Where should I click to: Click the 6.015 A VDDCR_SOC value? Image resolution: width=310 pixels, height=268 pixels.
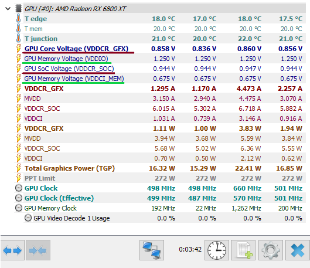[x=163, y=108]
